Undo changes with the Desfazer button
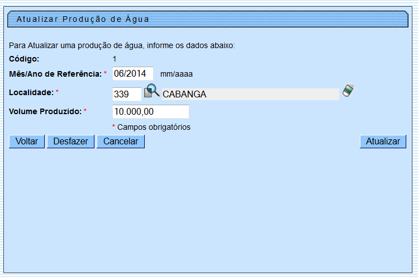This screenshot has width=418, height=277. (x=70, y=142)
